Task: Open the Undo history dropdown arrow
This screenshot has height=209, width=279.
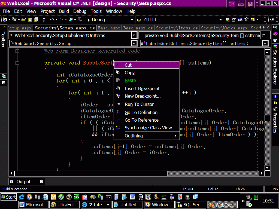Action: pos(56,20)
